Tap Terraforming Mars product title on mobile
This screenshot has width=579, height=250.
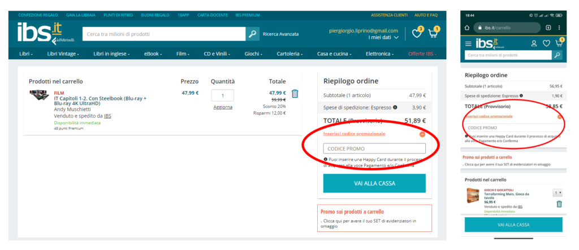point(508,196)
